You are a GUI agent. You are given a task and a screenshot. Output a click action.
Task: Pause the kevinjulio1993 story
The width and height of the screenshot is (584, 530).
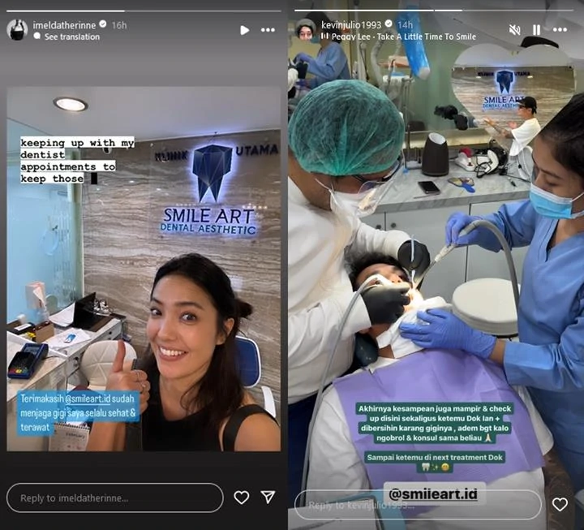point(536,30)
